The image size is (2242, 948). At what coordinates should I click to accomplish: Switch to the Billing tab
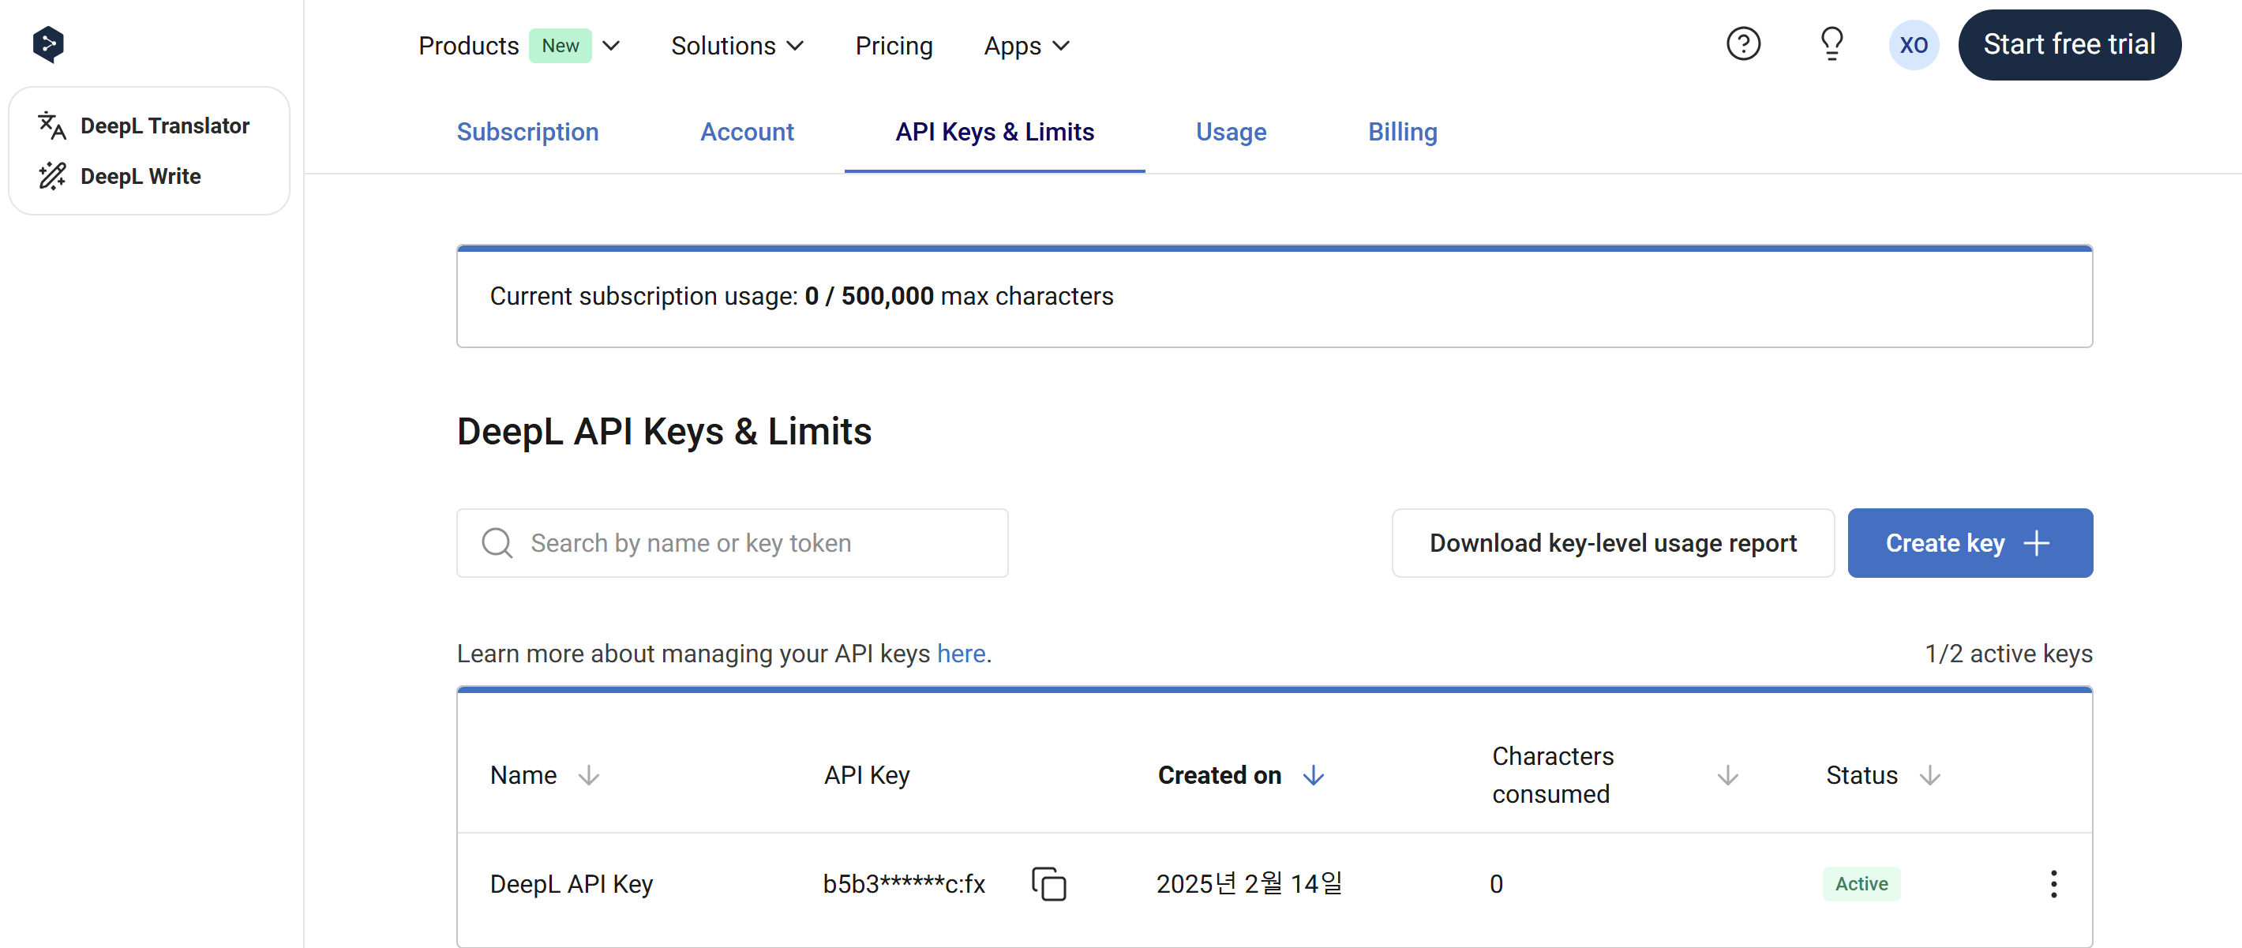click(1401, 133)
